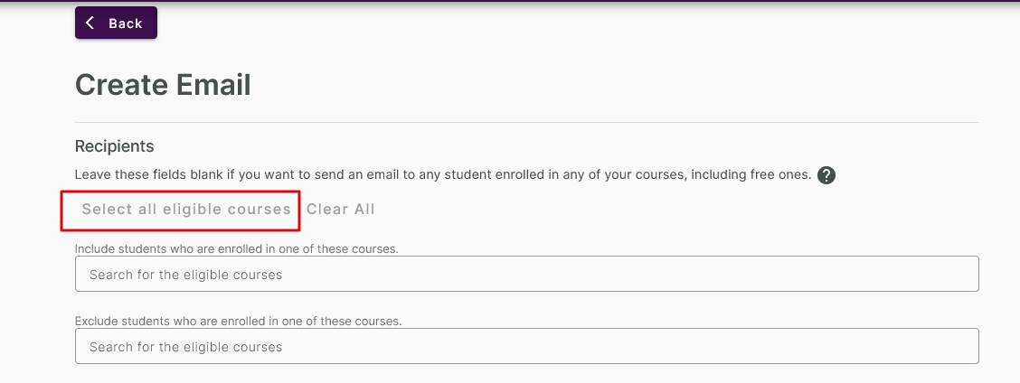Image resolution: width=1020 pixels, height=383 pixels.
Task: Click placeholder text in the exclude courses box
Action: tap(186, 347)
